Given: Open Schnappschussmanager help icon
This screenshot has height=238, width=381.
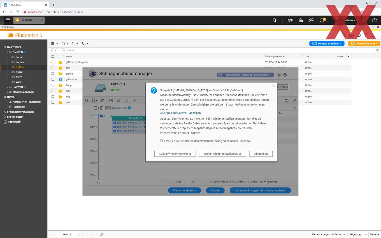Looking at the screenshot, I should pyautogui.click(x=285, y=75).
